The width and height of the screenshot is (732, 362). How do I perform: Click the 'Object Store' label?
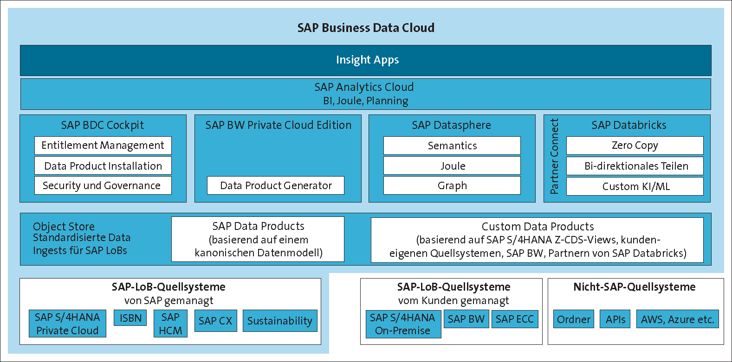tap(64, 227)
